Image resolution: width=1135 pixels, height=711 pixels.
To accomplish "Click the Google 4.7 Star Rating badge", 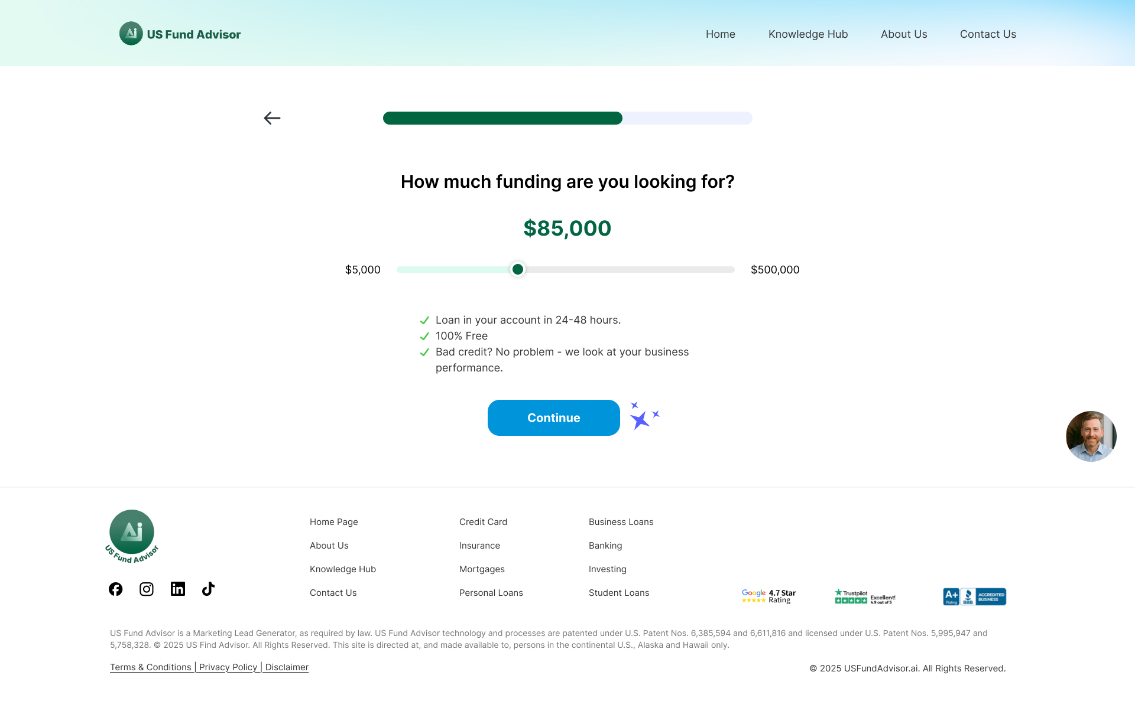I will (x=768, y=596).
